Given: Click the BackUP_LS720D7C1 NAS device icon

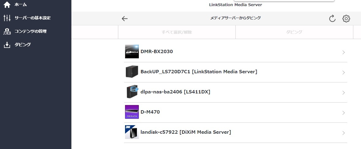Looking at the screenshot, I should point(132,71).
